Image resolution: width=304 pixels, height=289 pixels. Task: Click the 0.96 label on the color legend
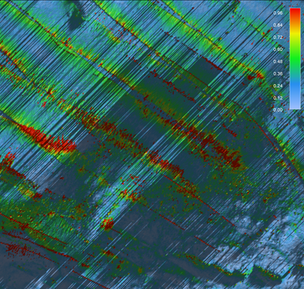point(278,13)
